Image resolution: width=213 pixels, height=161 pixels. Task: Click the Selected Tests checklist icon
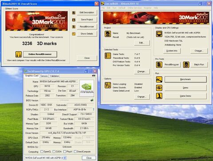click(x=108, y=56)
